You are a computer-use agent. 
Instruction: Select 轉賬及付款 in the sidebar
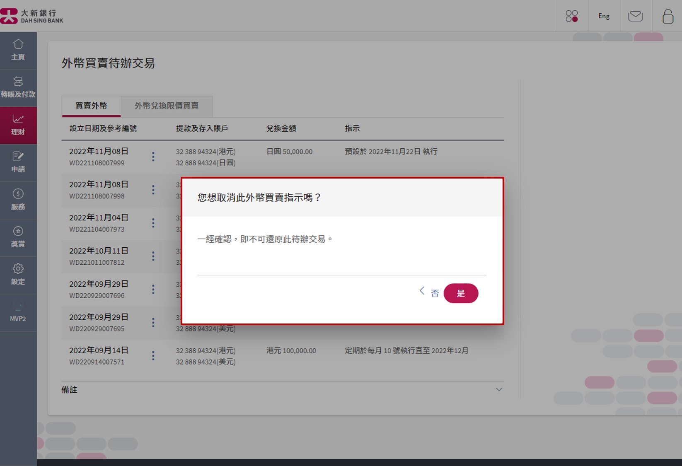18,87
